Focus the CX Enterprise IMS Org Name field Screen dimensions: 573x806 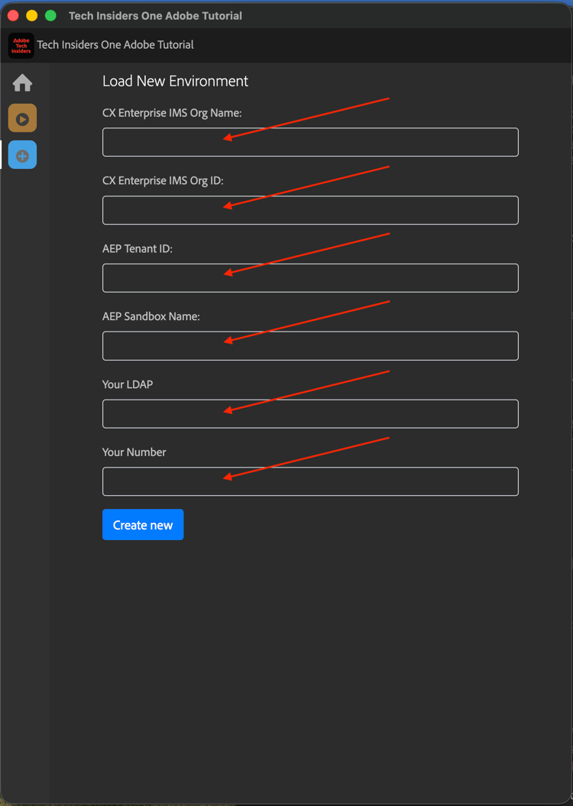(310, 142)
